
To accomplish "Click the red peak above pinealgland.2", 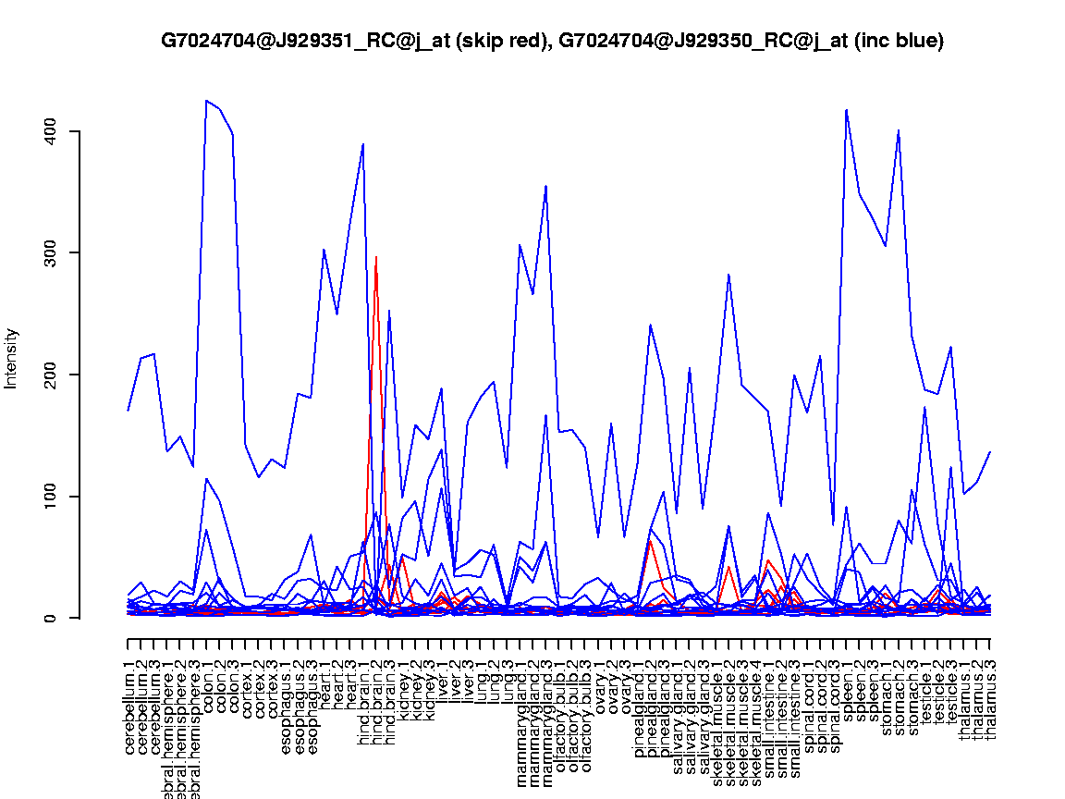I will [651, 540].
